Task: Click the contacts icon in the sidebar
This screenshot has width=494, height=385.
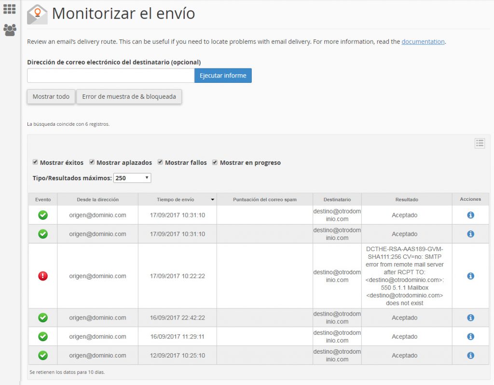Action: 9,30
